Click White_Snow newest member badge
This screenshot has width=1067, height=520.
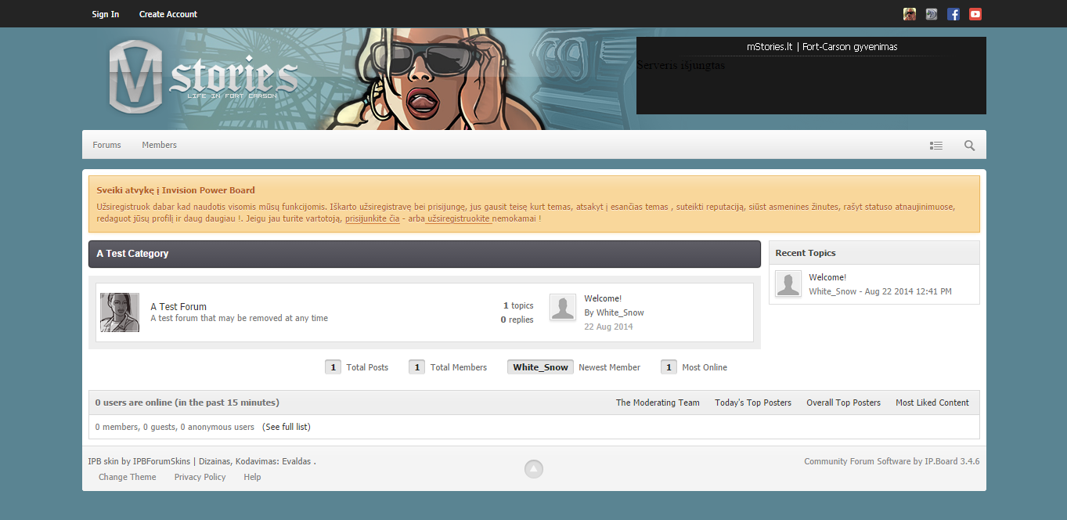point(541,367)
